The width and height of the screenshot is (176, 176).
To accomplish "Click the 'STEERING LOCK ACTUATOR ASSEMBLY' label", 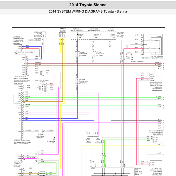I will pyautogui.click(x=37, y=34).
